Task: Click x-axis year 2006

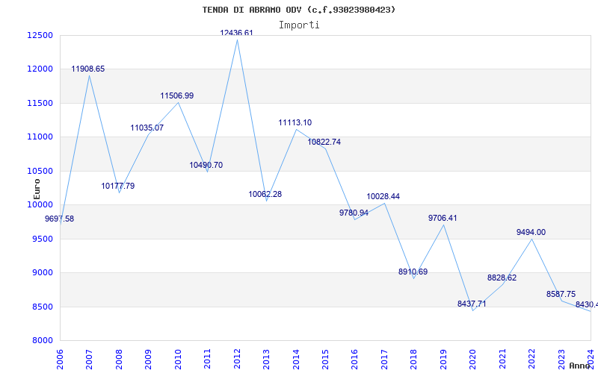Action: click(x=60, y=359)
